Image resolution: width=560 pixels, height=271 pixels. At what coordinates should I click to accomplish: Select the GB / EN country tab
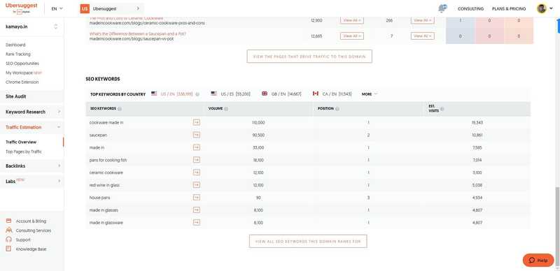coord(281,94)
